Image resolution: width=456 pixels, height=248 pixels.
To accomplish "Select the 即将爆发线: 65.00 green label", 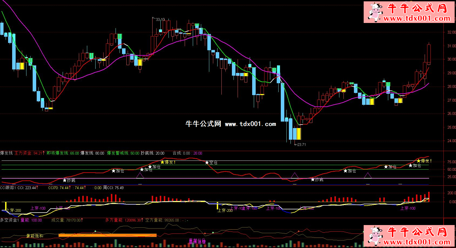I will click(x=63, y=153).
